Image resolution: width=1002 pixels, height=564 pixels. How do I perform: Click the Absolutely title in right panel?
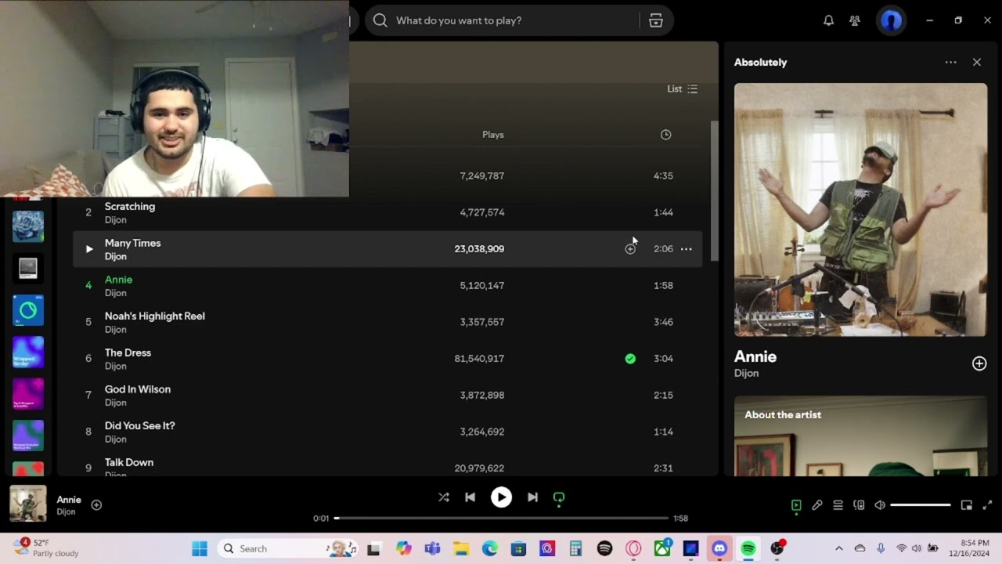[x=761, y=63]
